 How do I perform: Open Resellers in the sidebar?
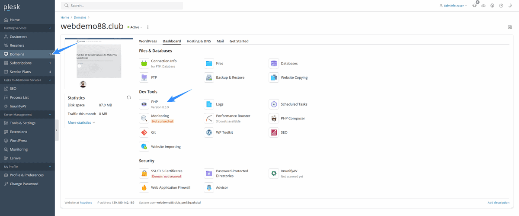click(27, 45)
